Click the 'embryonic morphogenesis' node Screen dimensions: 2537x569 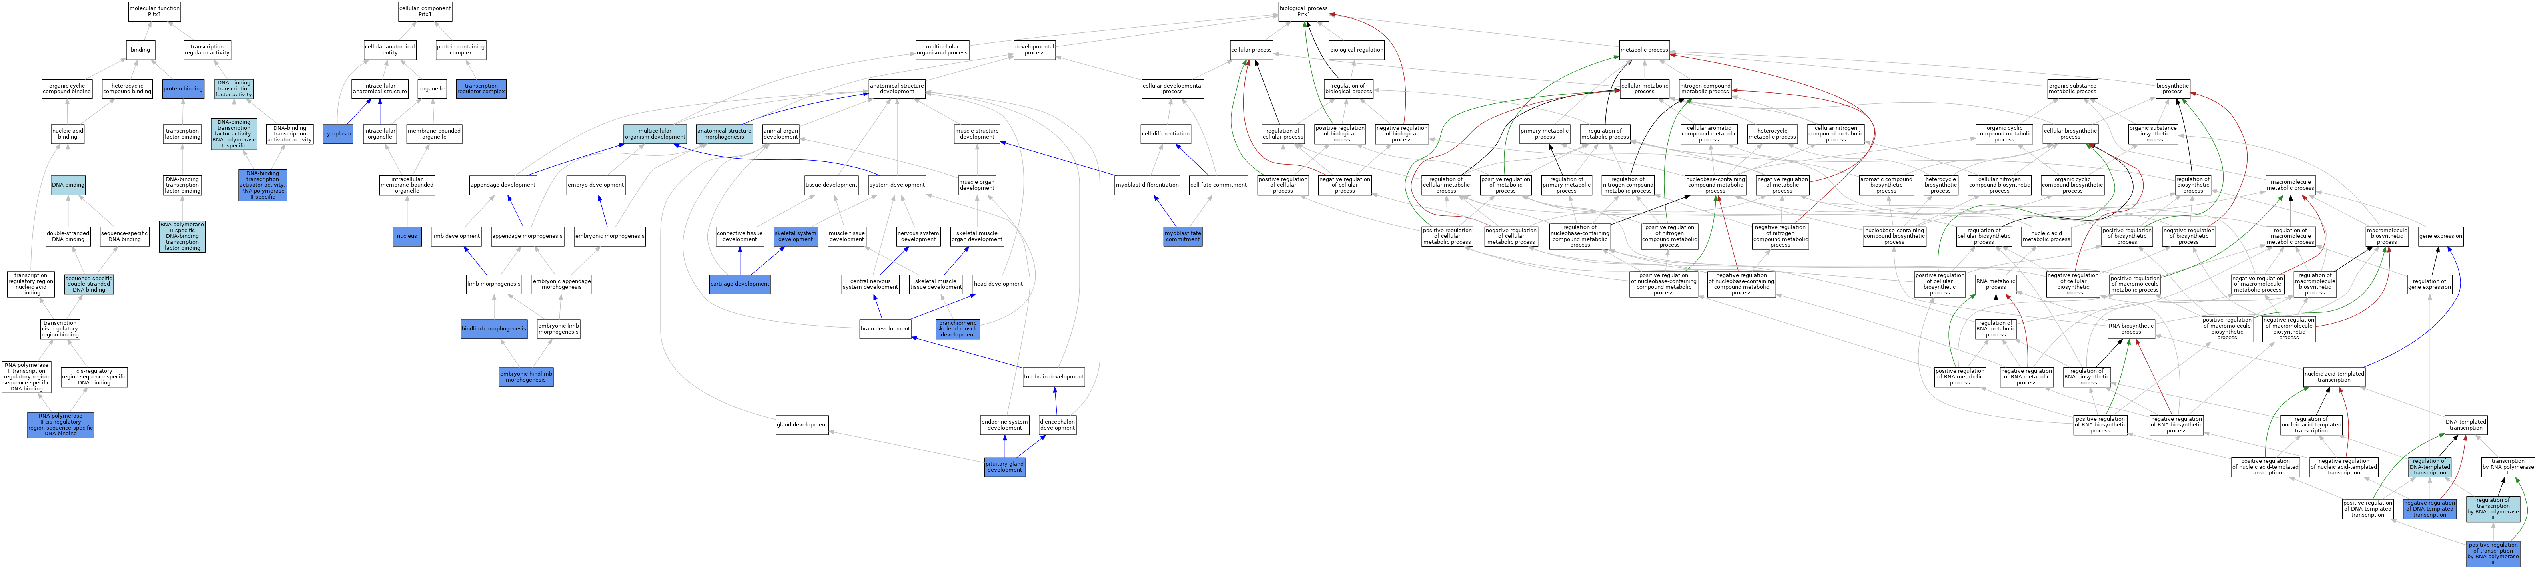[610, 236]
